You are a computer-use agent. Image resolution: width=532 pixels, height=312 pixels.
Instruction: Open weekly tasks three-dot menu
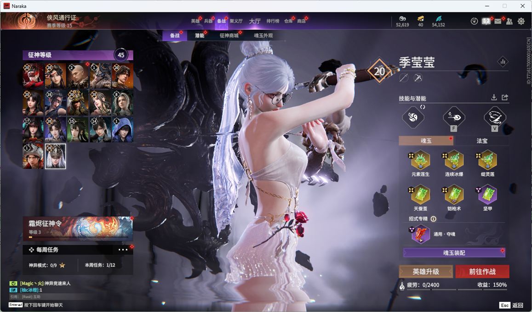[x=123, y=250]
